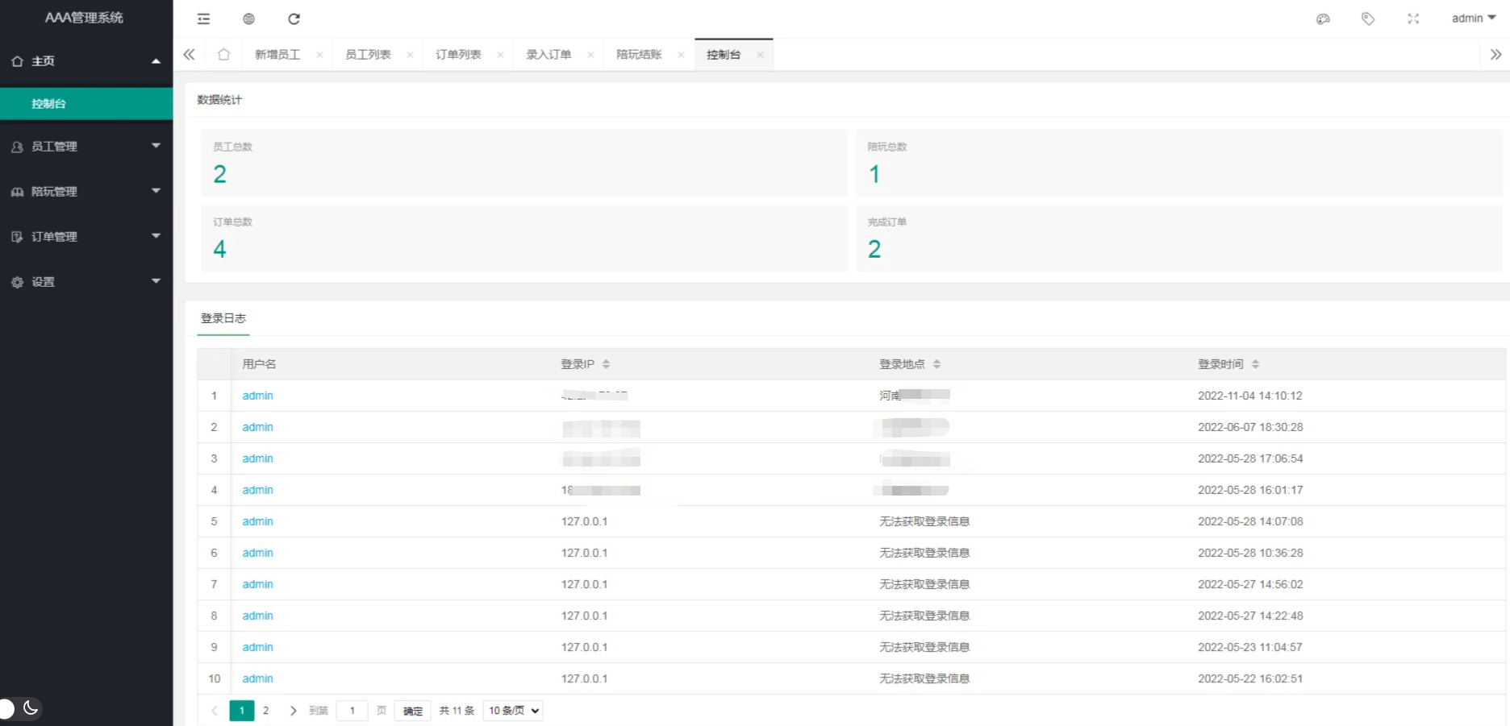
Task: Switch to the 录入订单 tab
Action: 549,55
